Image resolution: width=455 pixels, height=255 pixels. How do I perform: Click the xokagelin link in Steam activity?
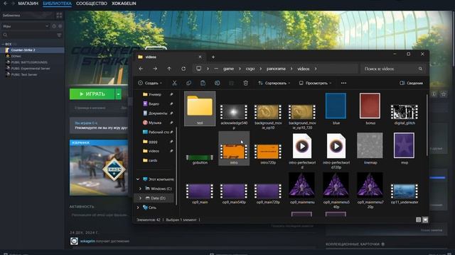[87, 241]
